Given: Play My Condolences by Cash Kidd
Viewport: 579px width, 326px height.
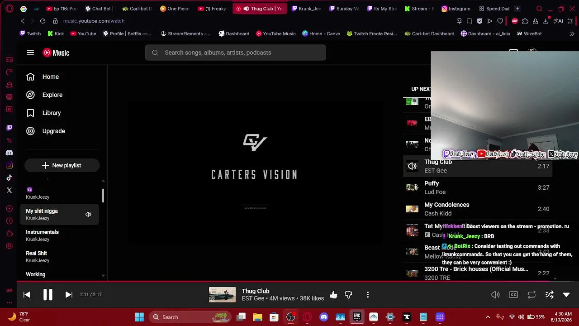Looking at the screenshot, I should [x=478, y=209].
